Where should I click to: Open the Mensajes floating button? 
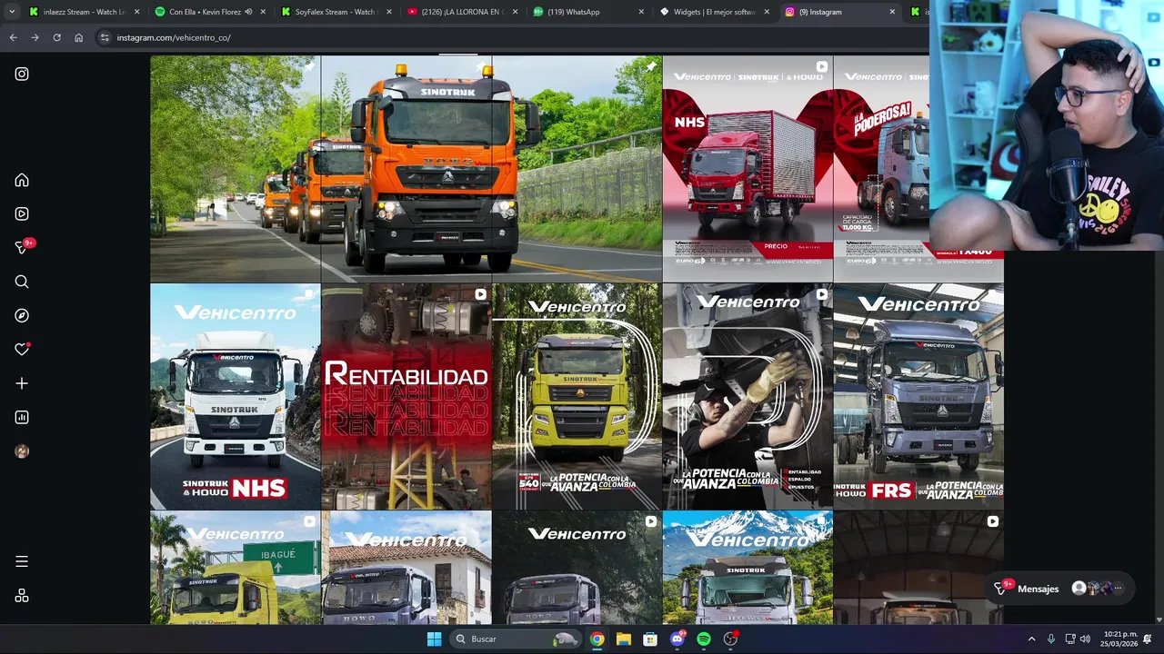pyautogui.click(x=1061, y=589)
